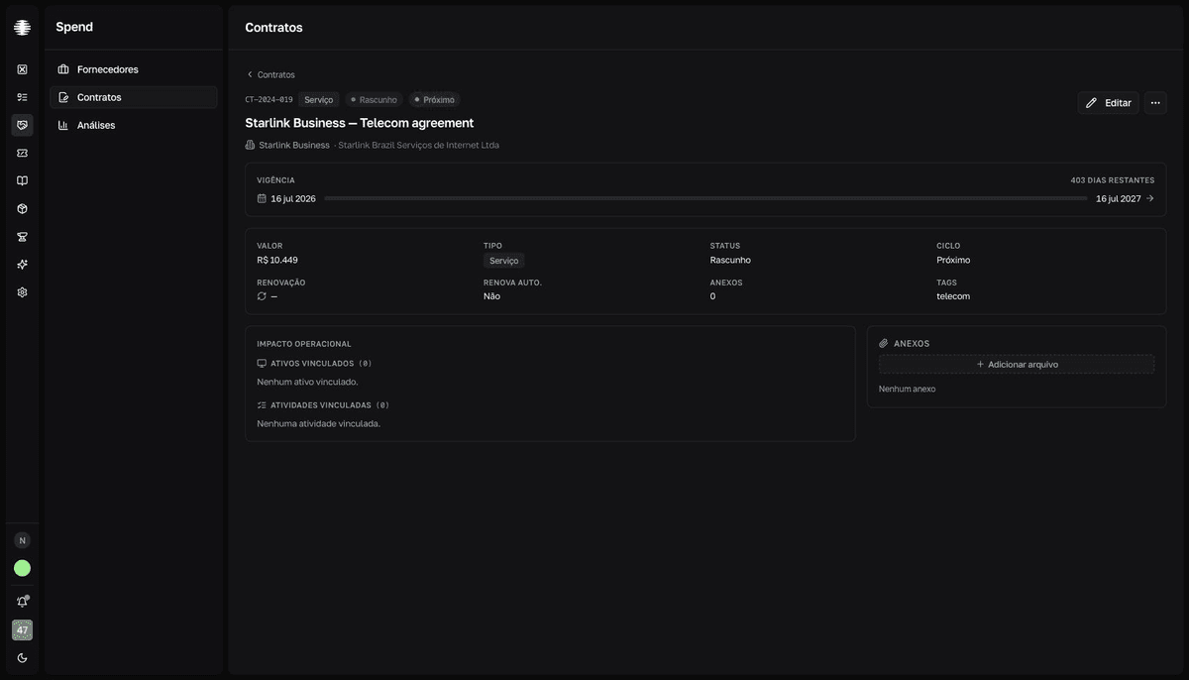Screen dimensions: 1189x680
Task: Open the three-dots more options menu
Action: click(1155, 103)
